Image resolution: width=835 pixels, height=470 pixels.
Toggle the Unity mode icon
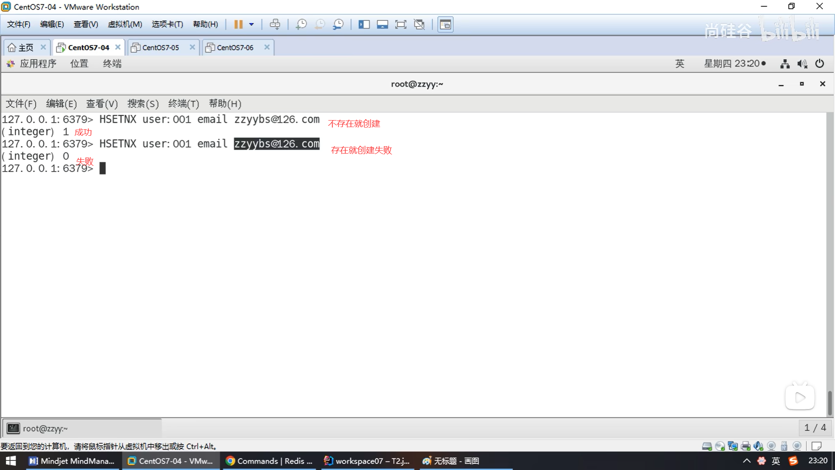[419, 24]
